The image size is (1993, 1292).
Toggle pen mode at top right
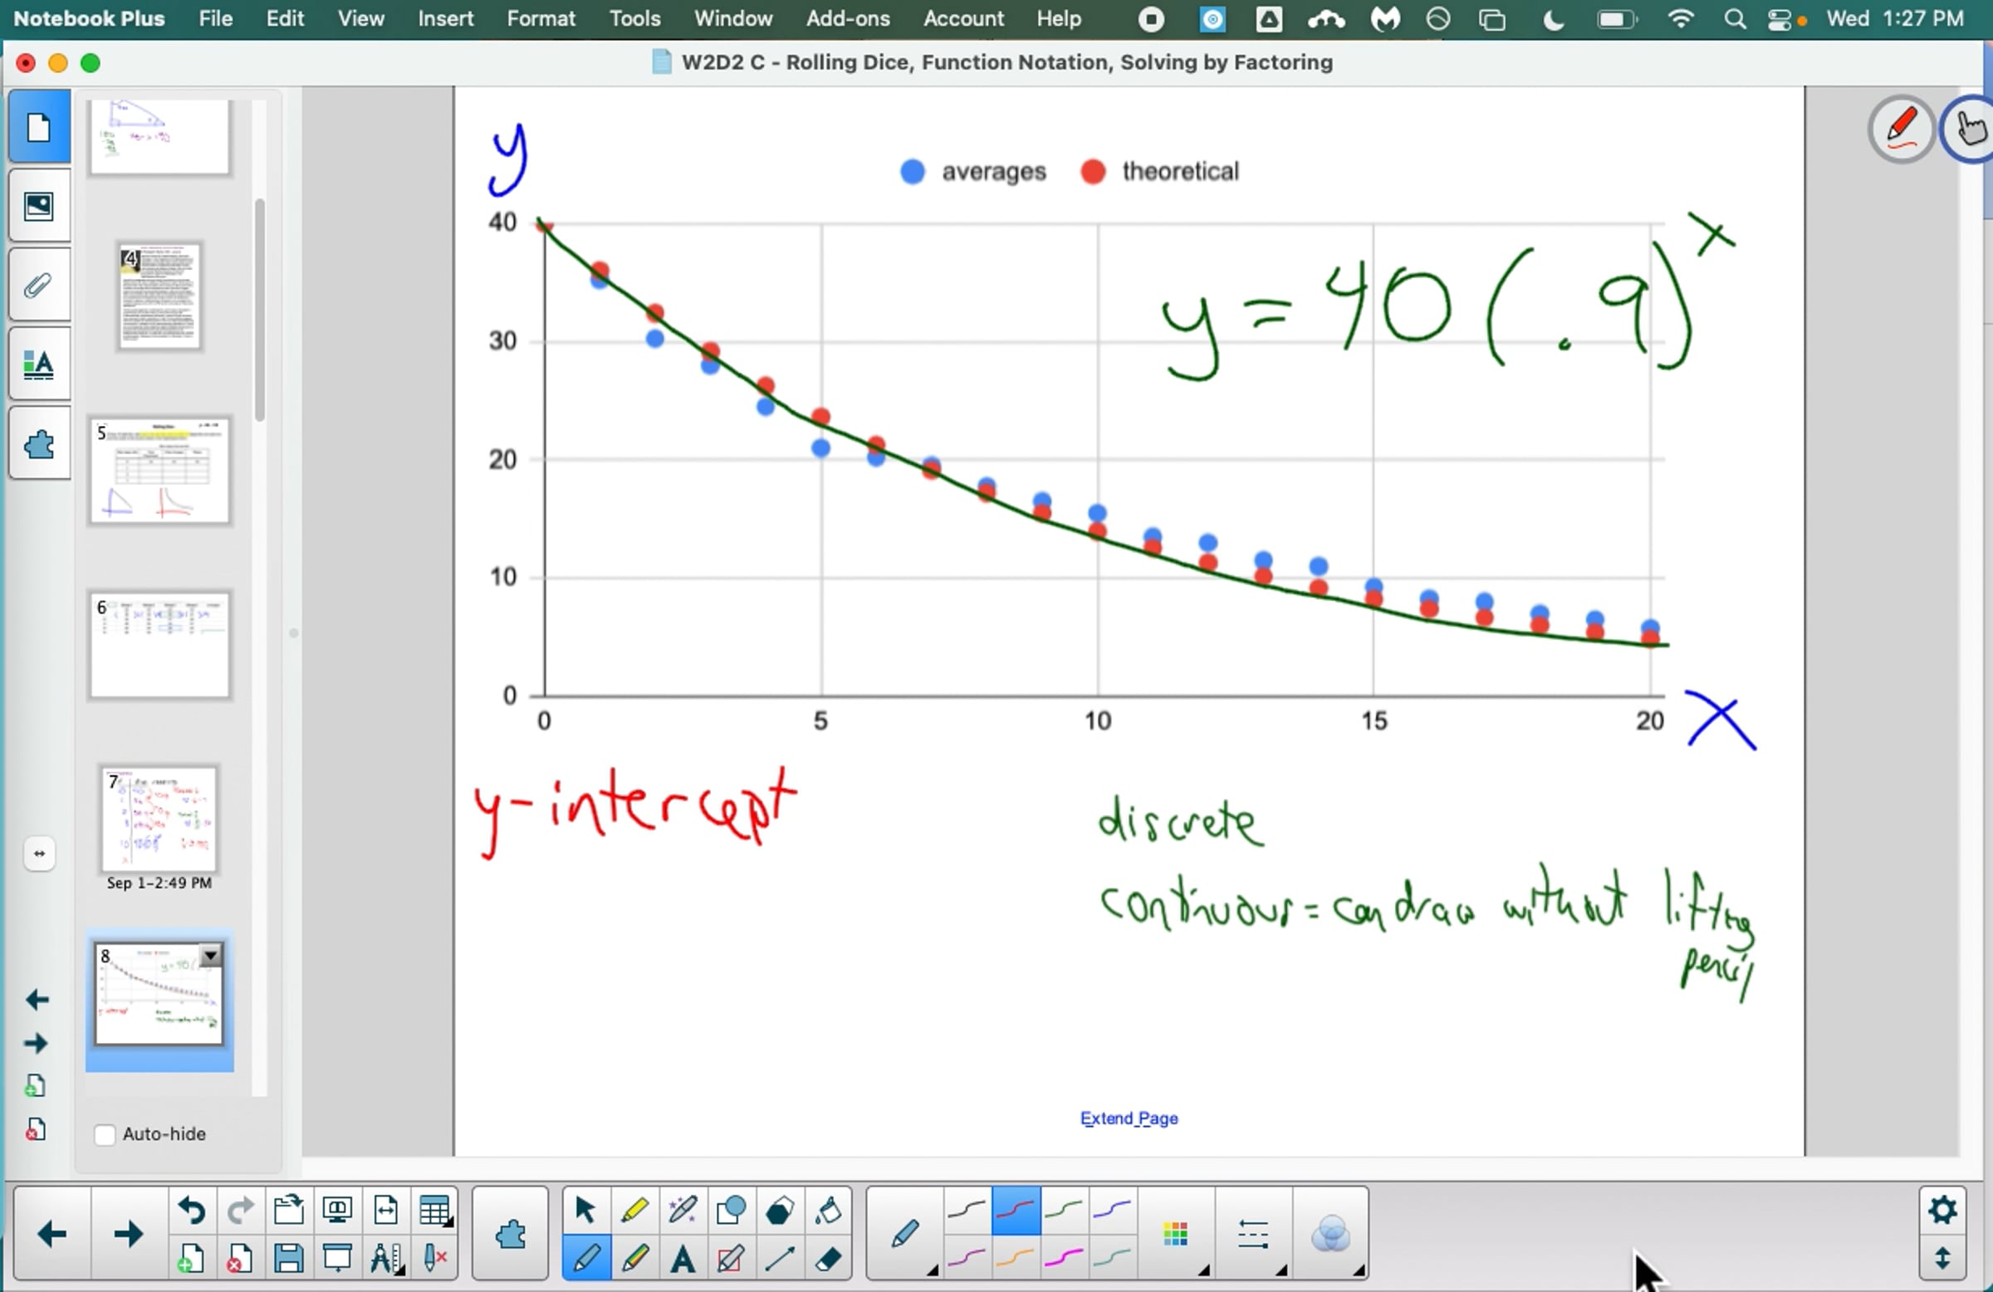pyautogui.click(x=1900, y=129)
